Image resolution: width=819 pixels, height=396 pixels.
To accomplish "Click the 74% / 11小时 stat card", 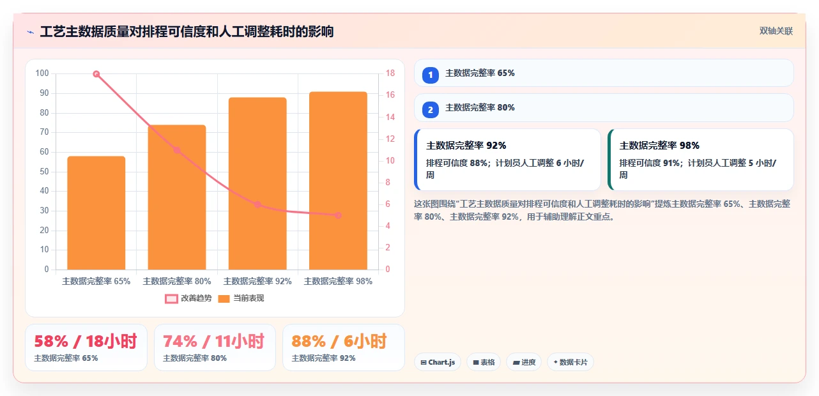I will tap(215, 347).
